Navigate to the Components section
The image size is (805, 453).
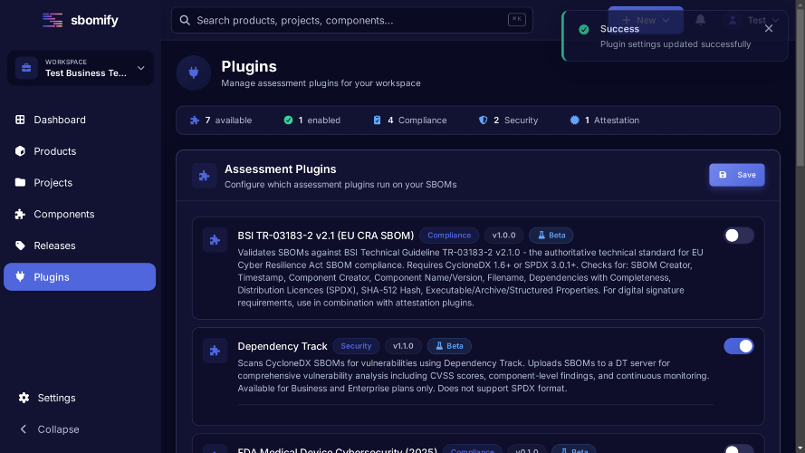pyautogui.click(x=80, y=214)
